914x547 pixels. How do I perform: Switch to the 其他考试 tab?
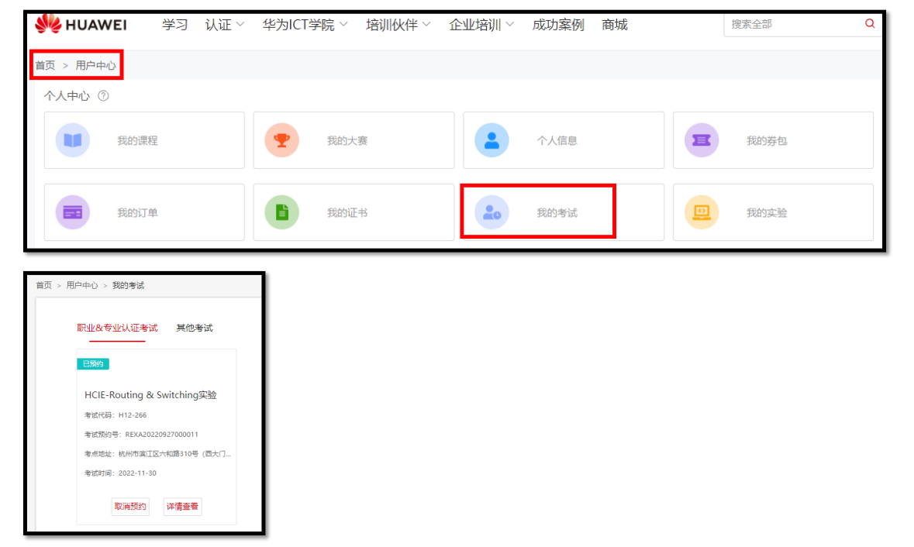click(x=195, y=328)
